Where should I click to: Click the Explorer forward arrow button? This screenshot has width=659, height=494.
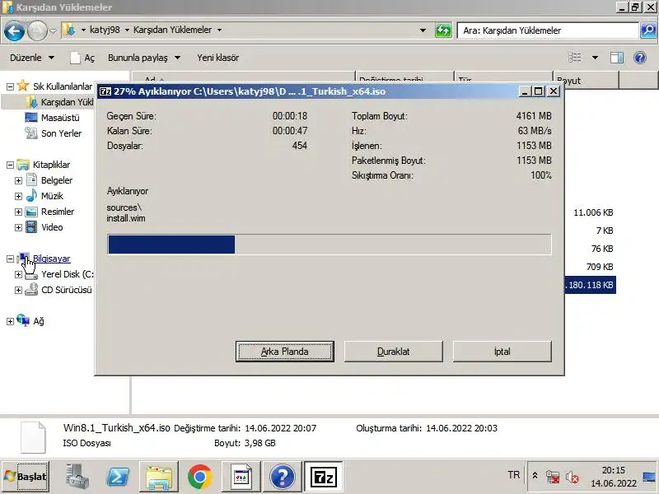coord(37,30)
